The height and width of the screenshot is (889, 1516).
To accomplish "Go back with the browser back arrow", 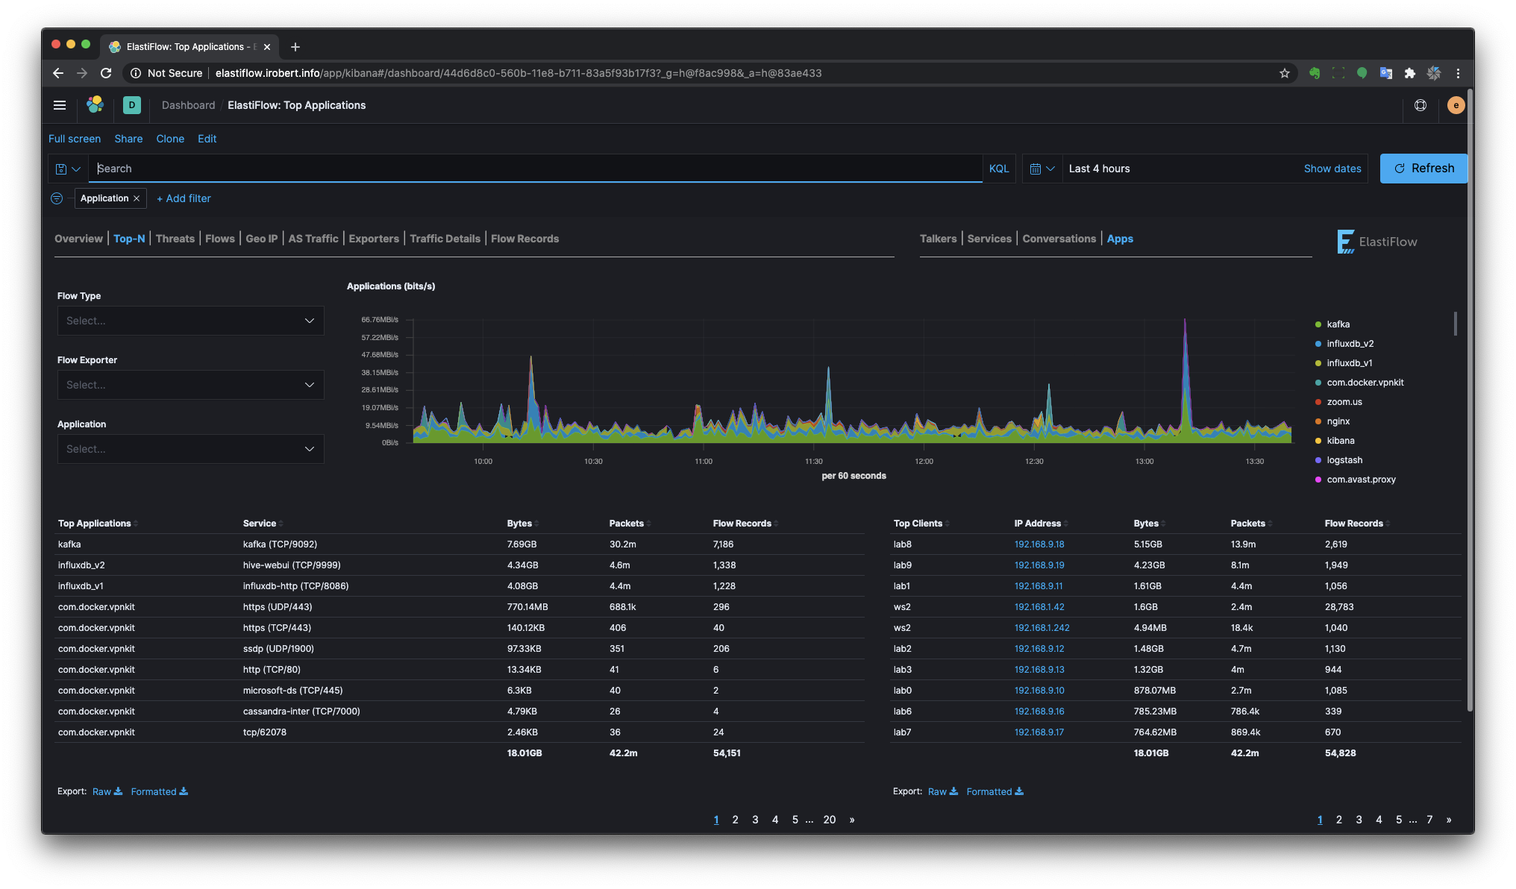I will tap(58, 73).
